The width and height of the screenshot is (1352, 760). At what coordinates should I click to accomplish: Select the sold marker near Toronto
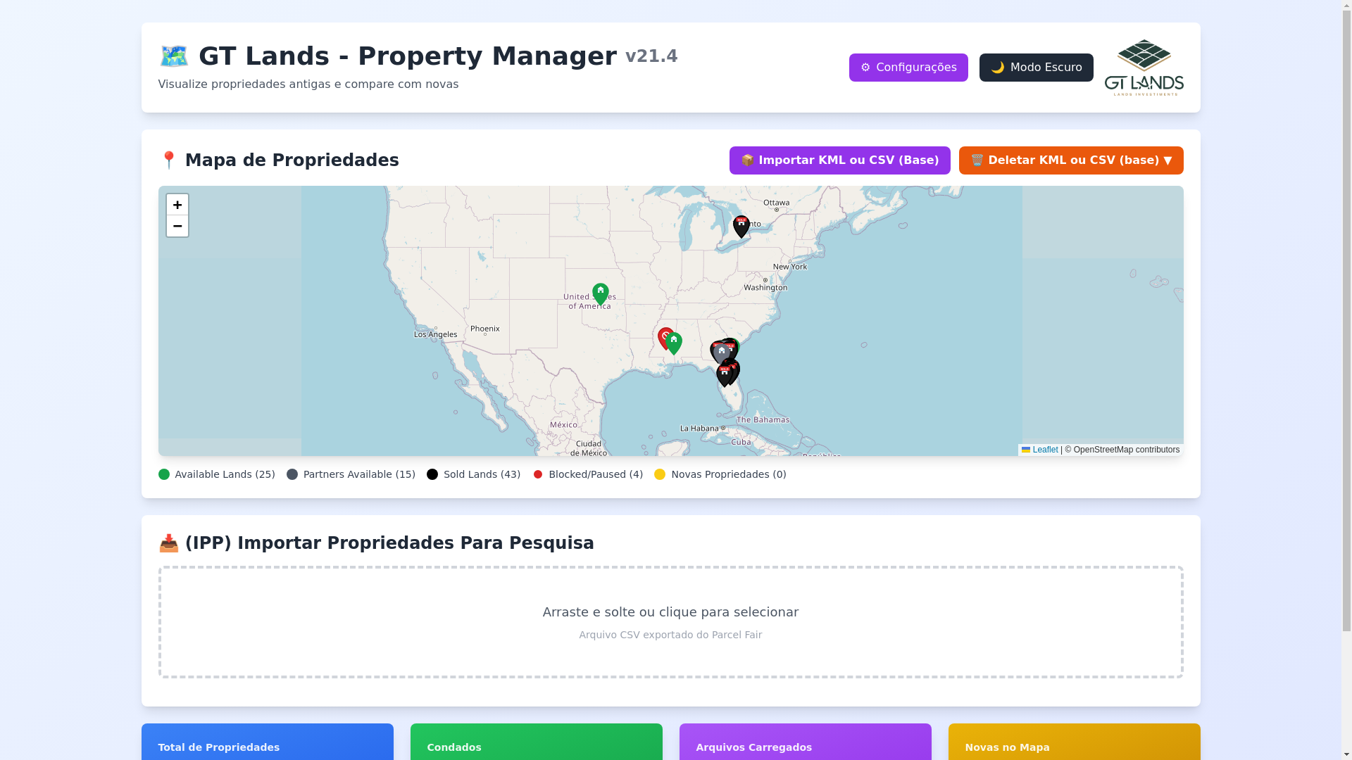click(x=741, y=227)
